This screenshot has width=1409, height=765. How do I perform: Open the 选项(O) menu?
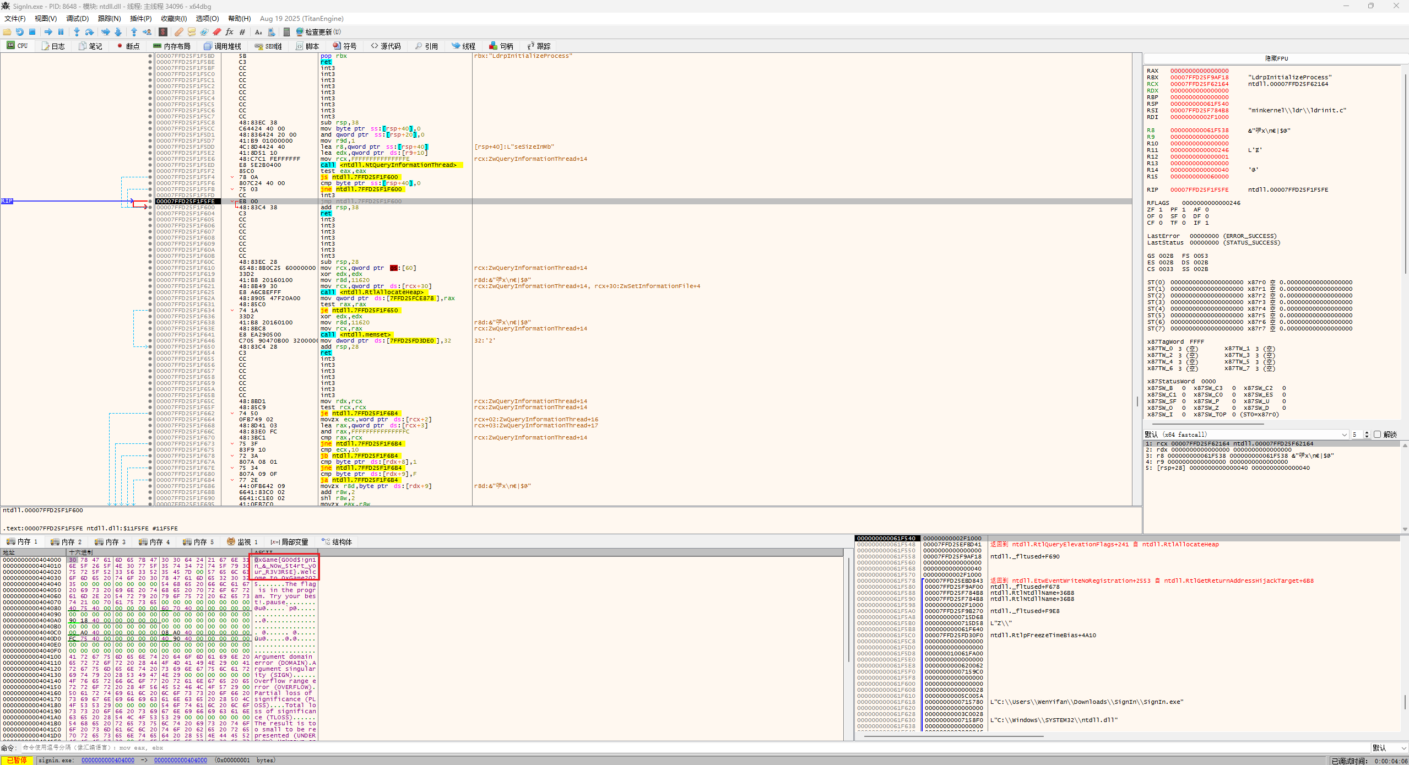pyautogui.click(x=207, y=18)
